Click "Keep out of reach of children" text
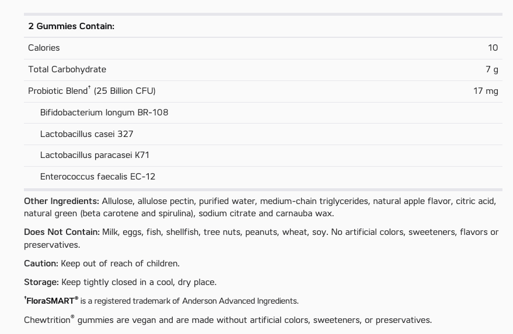 click(x=120, y=263)
